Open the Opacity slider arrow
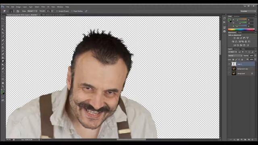The height and width of the screenshot is (145, 258). pos(255,56)
